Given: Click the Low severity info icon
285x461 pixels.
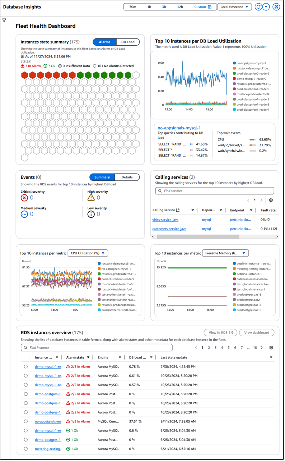Looking at the screenshot, I should coord(91,214).
